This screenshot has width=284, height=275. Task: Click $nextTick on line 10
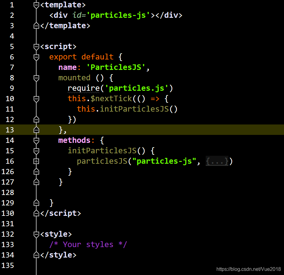click(111, 98)
